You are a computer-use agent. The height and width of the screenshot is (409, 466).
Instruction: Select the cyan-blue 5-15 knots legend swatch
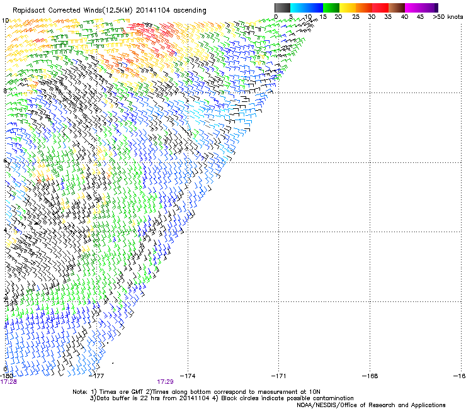pyautogui.click(x=307, y=8)
